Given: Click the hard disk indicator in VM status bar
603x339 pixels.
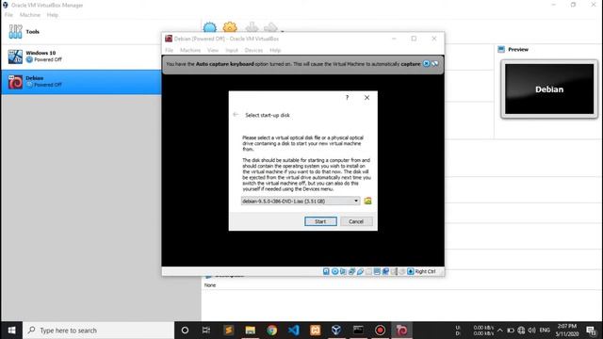Looking at the screenshot, I should 326,271.
